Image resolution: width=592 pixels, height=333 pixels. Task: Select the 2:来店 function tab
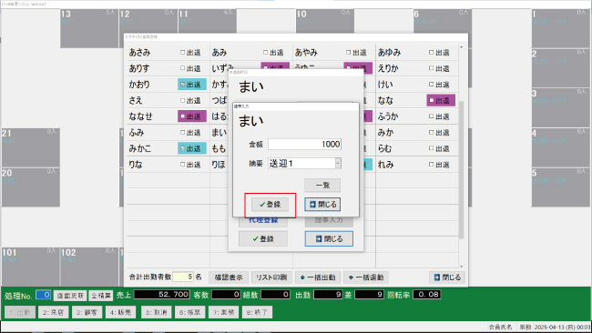(x=53, y=312)
